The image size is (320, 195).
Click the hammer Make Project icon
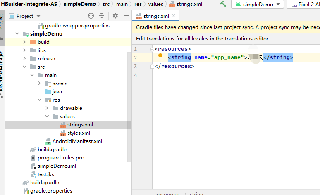click(x=223, y=4)
